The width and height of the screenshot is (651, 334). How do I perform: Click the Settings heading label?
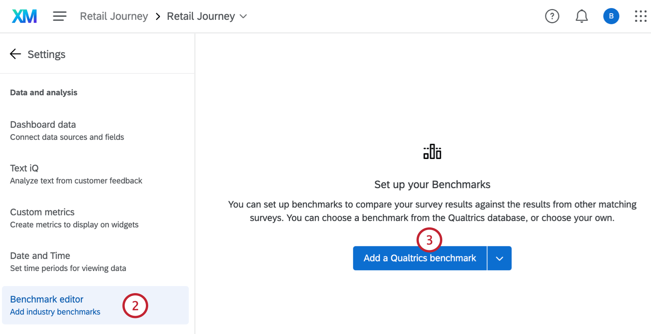click(46, 54)
